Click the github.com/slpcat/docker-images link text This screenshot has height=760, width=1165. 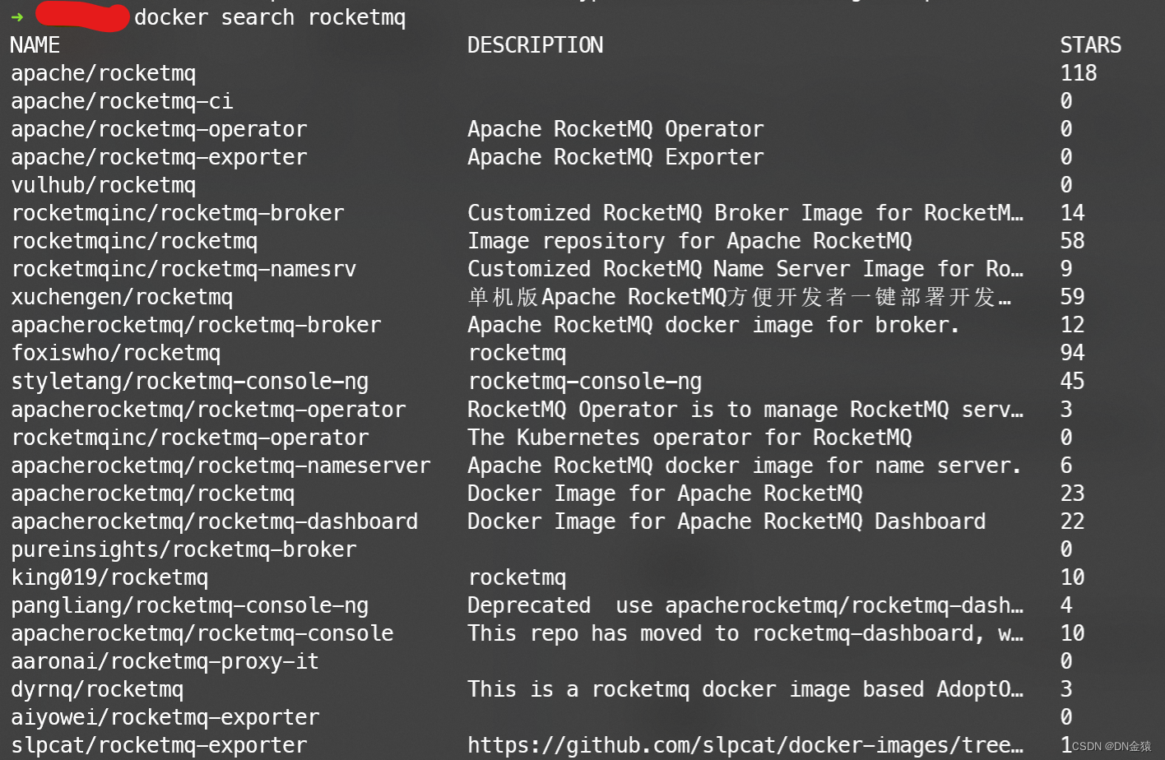740,745
